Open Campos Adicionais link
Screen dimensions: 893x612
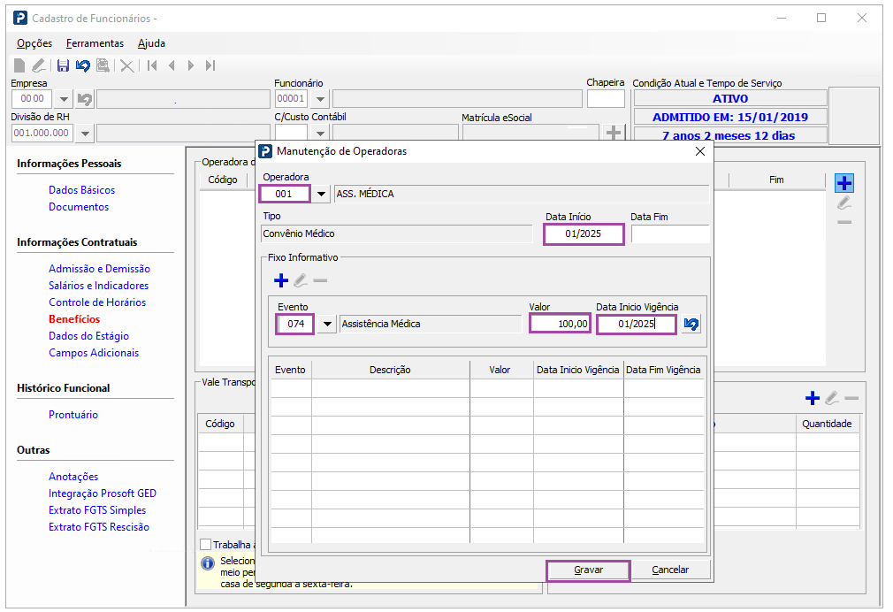tap(94, 353)
